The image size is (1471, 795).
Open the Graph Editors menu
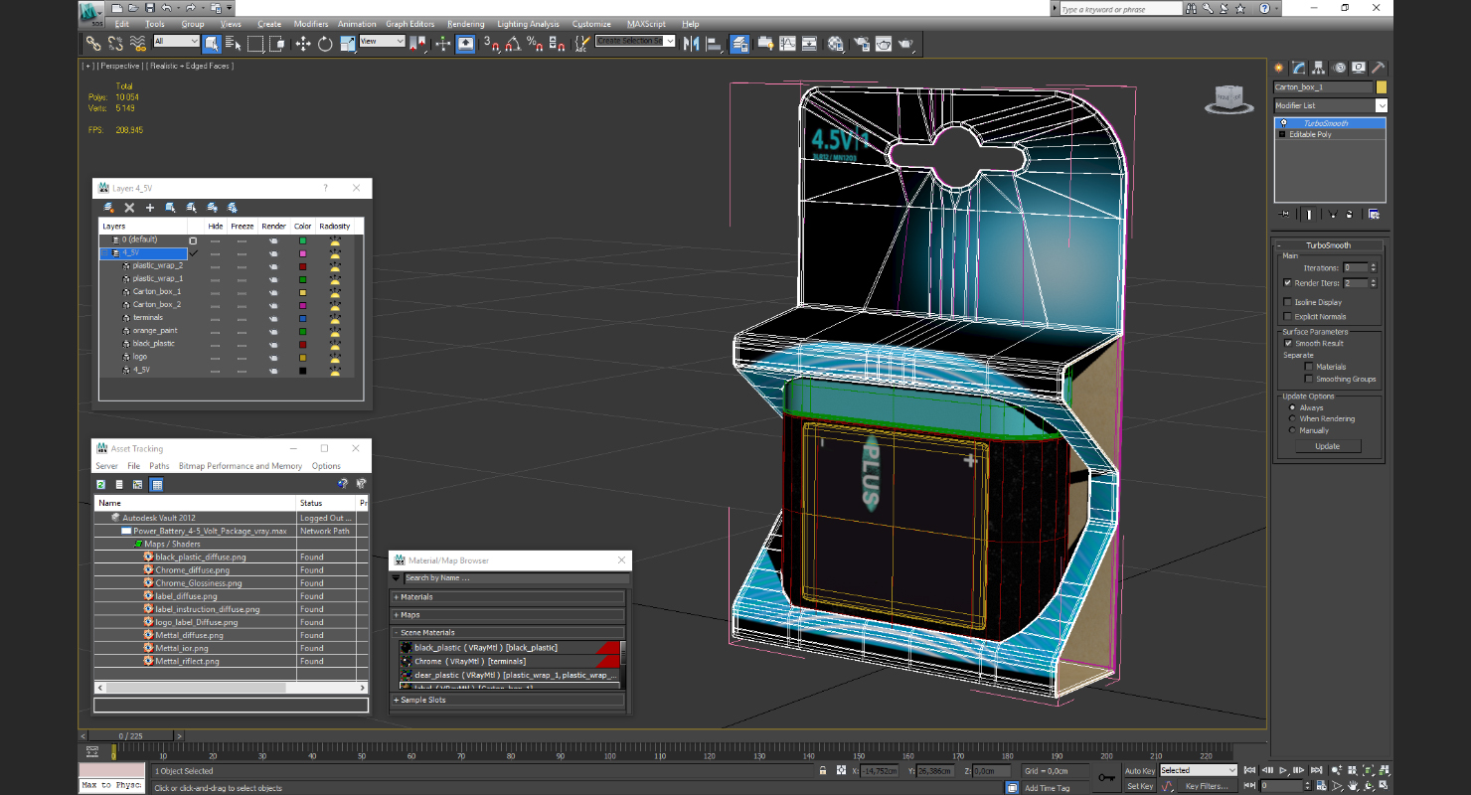click(410, 24)
